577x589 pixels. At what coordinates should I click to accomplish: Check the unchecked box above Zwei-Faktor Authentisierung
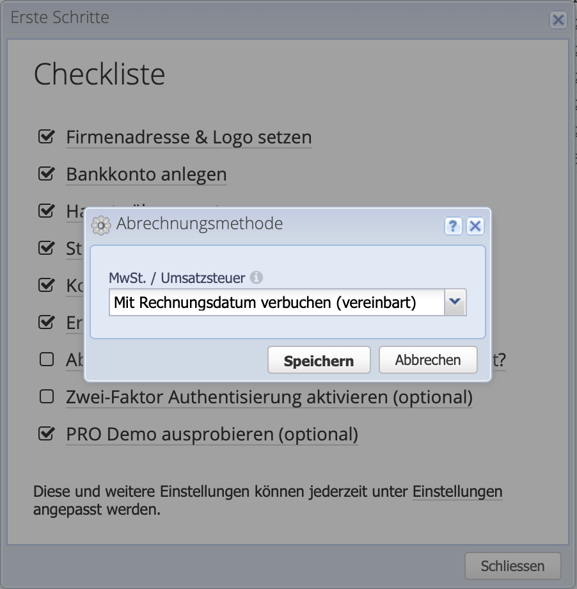tap(45, 359)
